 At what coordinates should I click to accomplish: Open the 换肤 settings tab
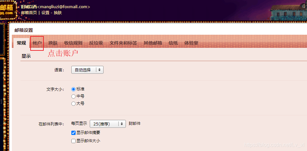click(53, 43)
